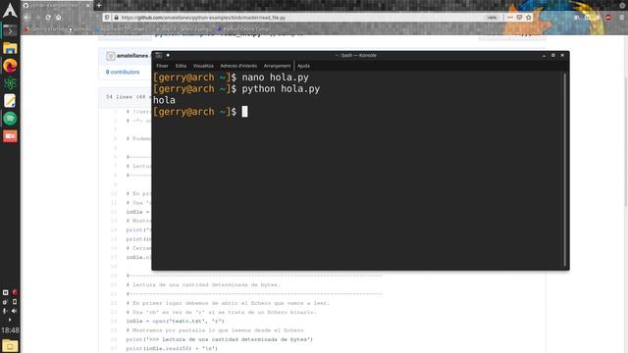Viewport: 628px width, 353px height.
Task: Open Apache HTTP Server bookmark
Action: [x=122, y=29]
